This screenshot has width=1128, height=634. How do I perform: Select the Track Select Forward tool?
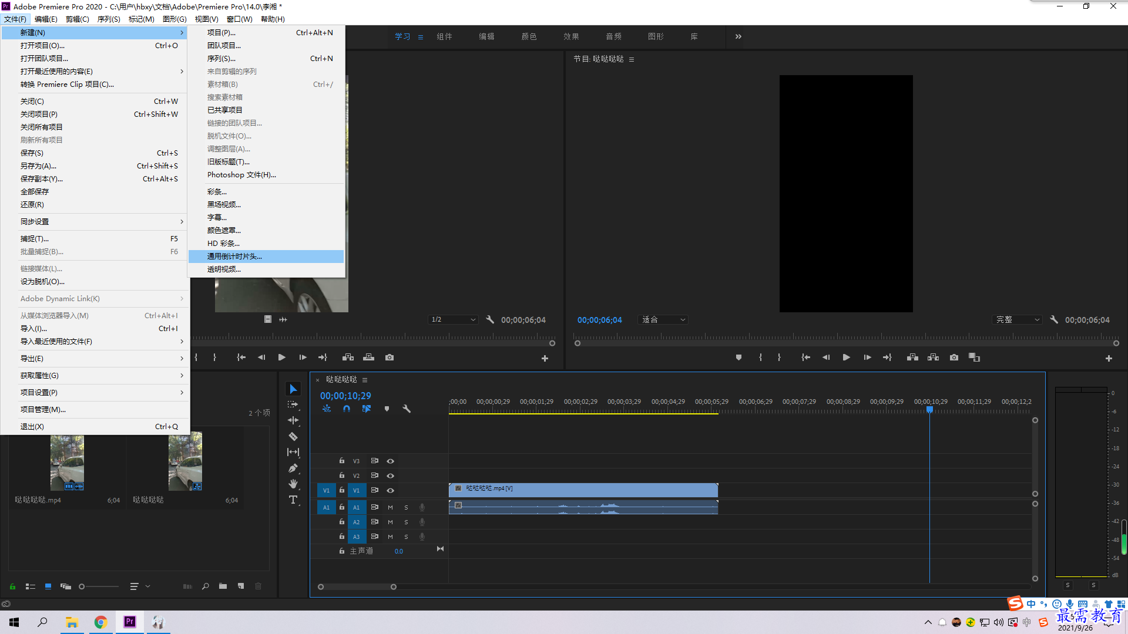[x=293, y=404]
